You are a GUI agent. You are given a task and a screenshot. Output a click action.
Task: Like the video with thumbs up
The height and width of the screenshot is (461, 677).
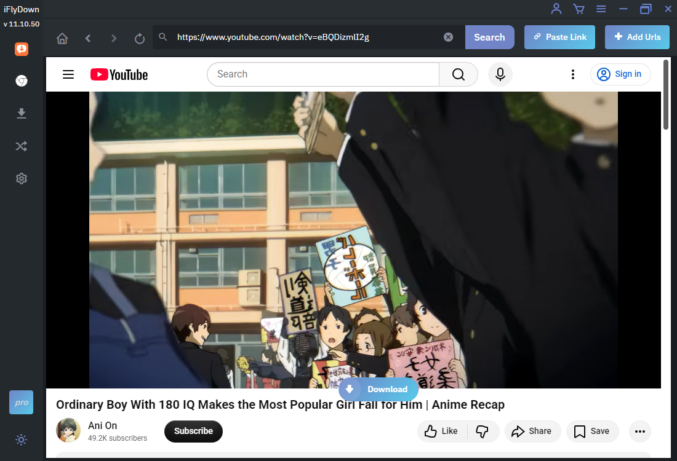pyautogui.click(x=442, y=431)
